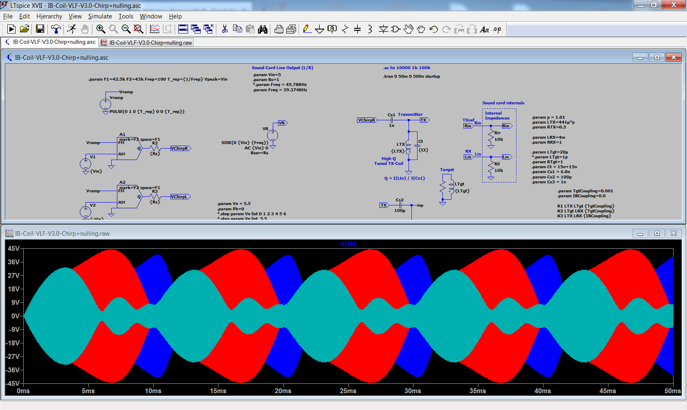Run the simulation with running man icon
Viewport: 687px width, 410px height.
click(x=72, y=29)
